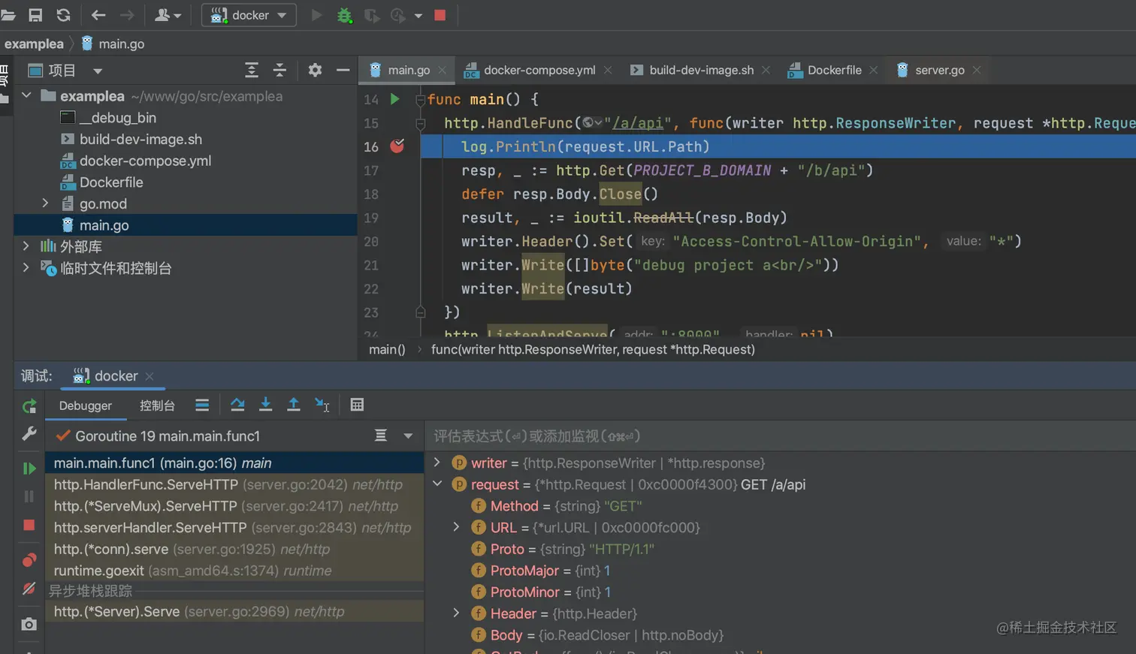Click the green debug bug icon
This screenshot has width=1136, height=654.
[344, 15]
